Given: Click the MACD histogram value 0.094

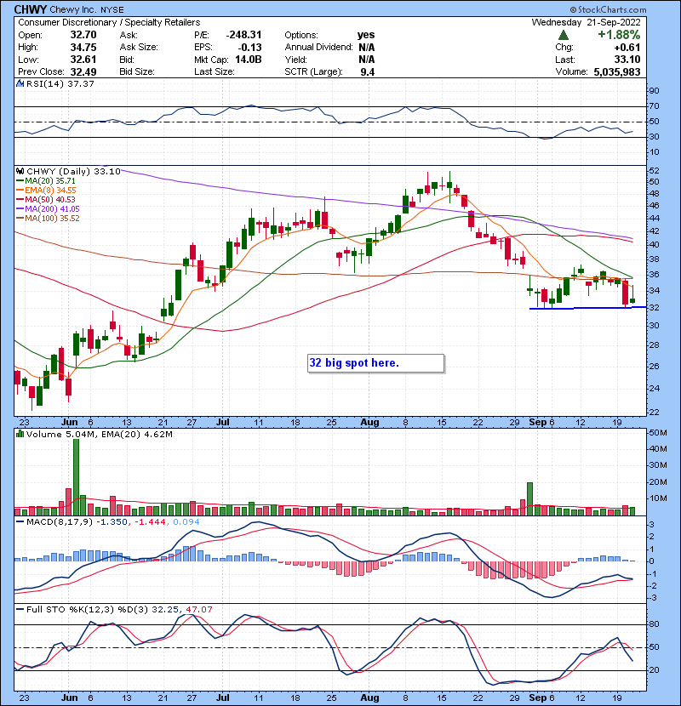Looking at the screenshot, I should (186, 522).
